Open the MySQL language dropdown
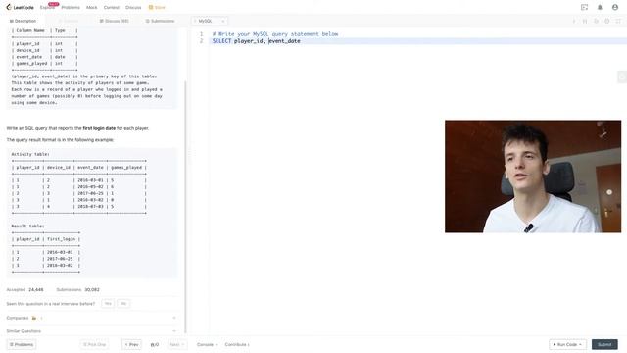Image resolution: width=627 pixels, height=353 pixels. (x=210, y=21)
